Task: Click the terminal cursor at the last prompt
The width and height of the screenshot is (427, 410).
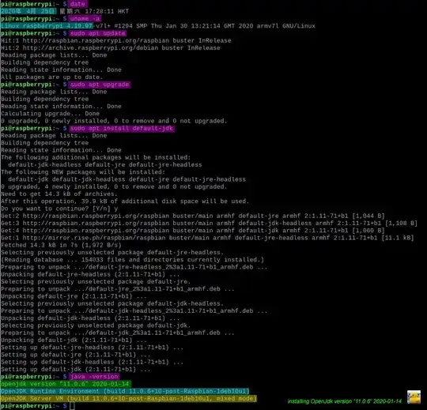Action: coord(72,406)
